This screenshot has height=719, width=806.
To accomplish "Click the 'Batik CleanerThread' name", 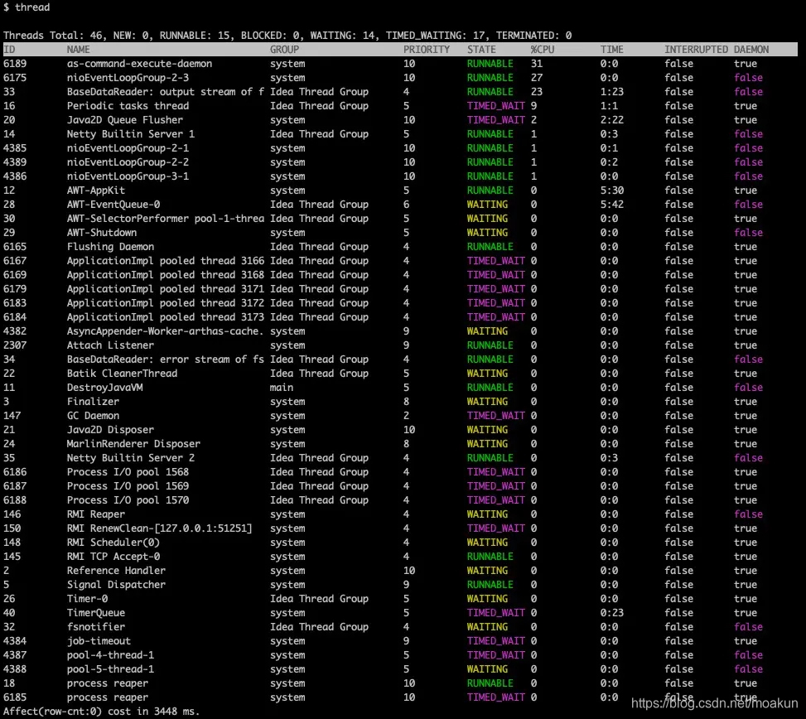I will [122, 374].
